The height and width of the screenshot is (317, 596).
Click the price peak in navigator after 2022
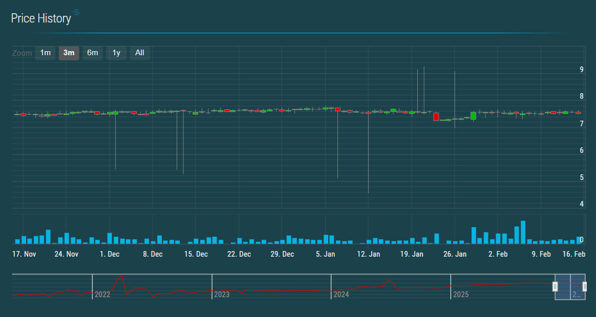coord(121,277)
